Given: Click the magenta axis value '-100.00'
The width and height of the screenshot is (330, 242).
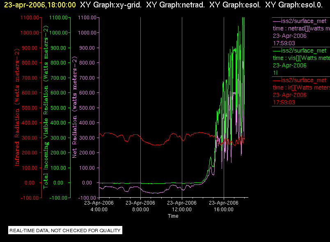Looking at the screenshot, I should point(87,198).
